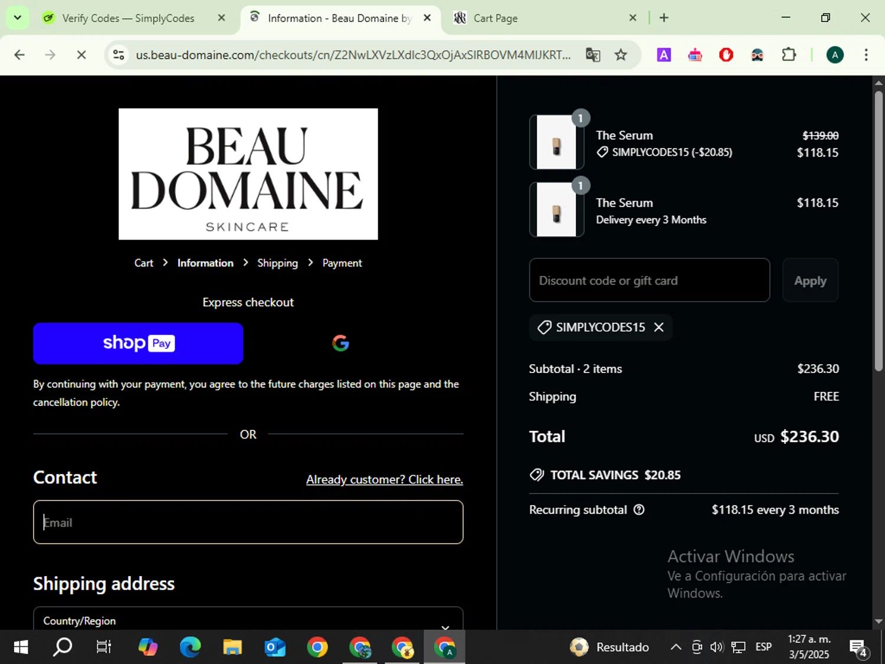This screenshot has width=885, height=664.
Task: Go to the Cart breadcrumb
Action: click(x=143, y=263)
